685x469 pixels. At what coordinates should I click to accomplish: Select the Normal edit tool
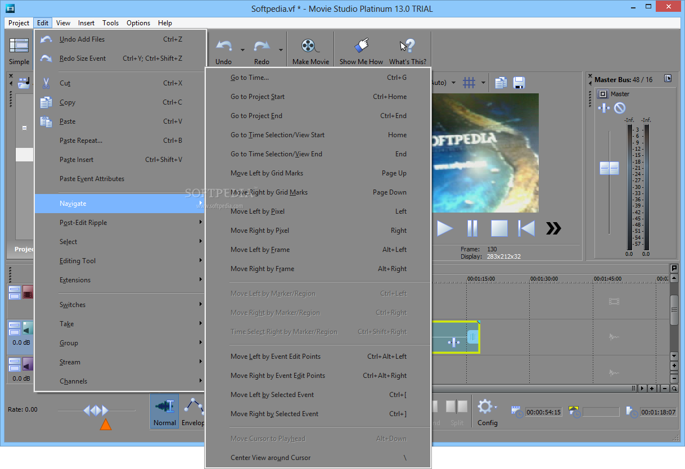165,411
